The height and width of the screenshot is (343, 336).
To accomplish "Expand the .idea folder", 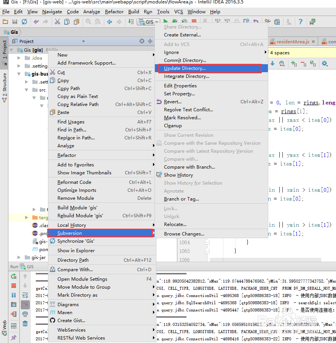I will pyautogui.click(x=19, y=58).
